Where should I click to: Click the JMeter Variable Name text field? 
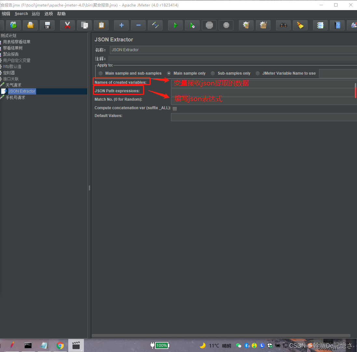(x=338, y=74)
